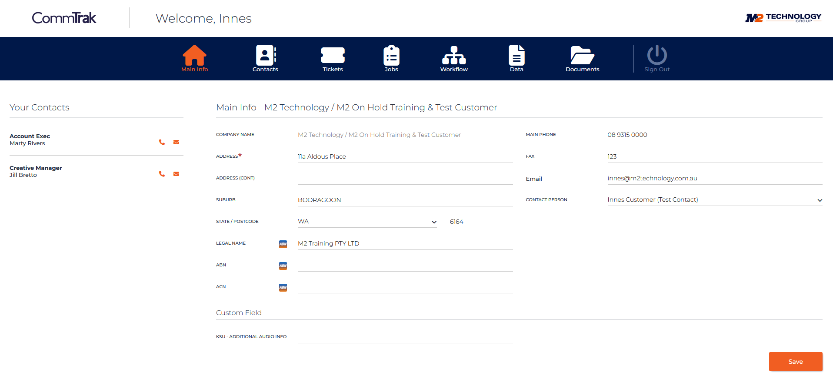Click the postcode field showing 6164
The image size is (833, 392).
tap(481, 222)
